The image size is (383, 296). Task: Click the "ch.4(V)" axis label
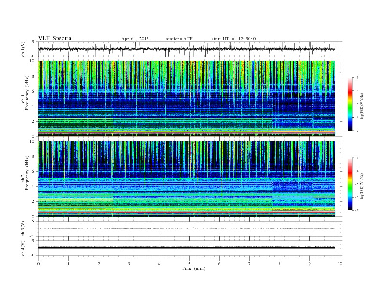point(23,248)
